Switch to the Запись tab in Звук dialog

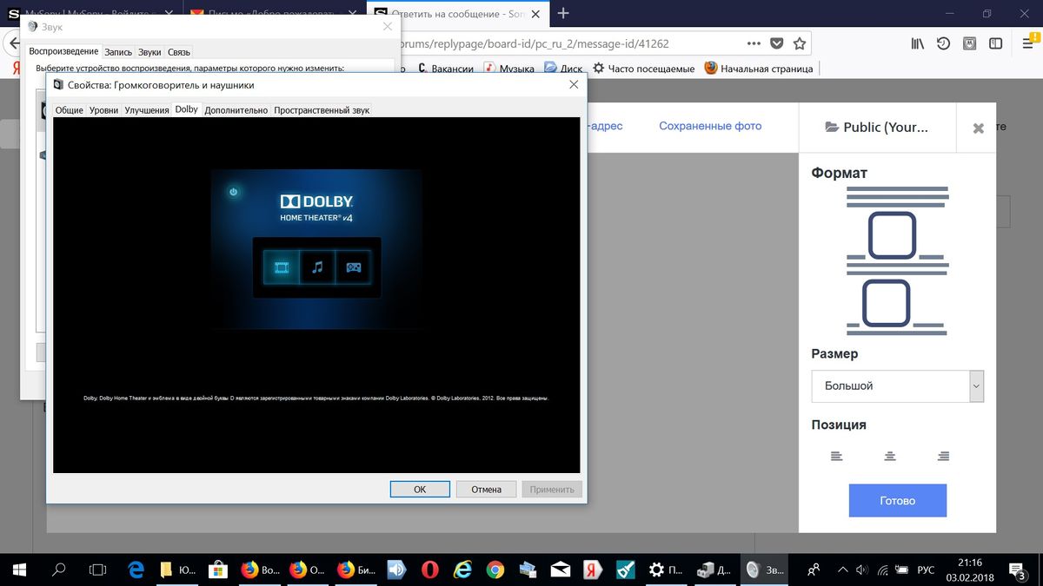(x=118, y=51)
